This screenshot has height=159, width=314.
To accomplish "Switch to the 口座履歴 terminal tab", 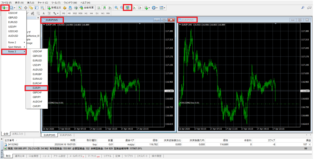I will [x=33, y=156].
